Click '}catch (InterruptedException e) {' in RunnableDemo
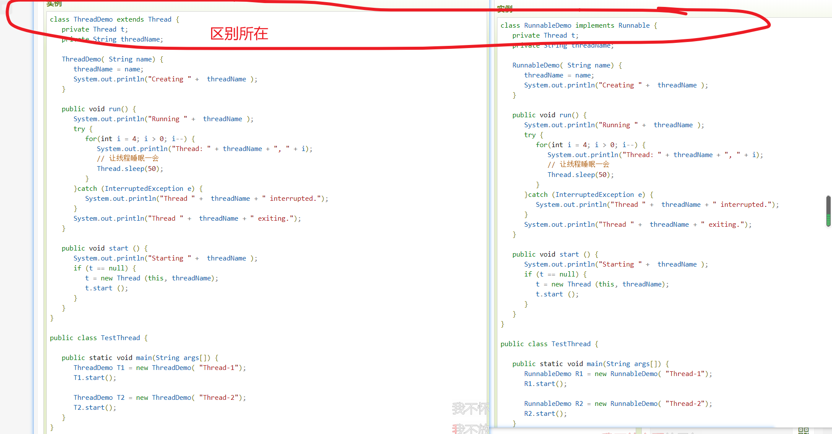Image resolution: width=832 pixels, height=434 pixels. pyautogui.click(x=589, y=195)
